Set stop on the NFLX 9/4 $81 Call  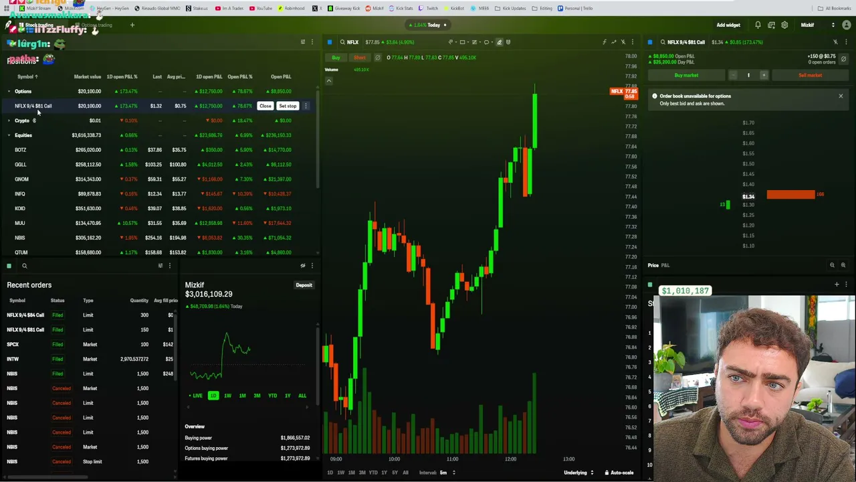288,106
